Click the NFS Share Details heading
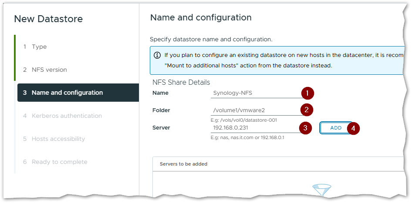Image resolution: width=412 pixels, height=203 pixels. 181,82
